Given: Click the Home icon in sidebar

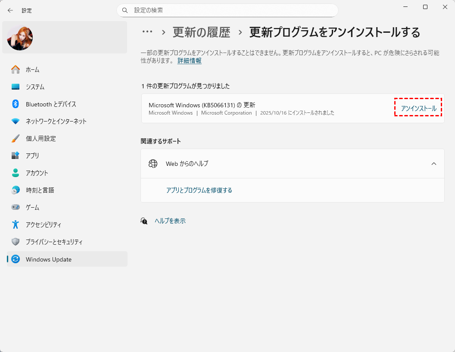Looking at the screenshot, I should point(16,69).
